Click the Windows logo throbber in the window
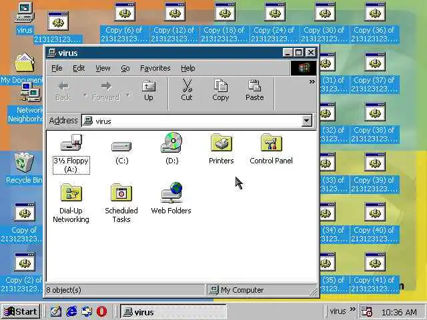The height and width of the screenshot is (320, 427). click(304, 68)
